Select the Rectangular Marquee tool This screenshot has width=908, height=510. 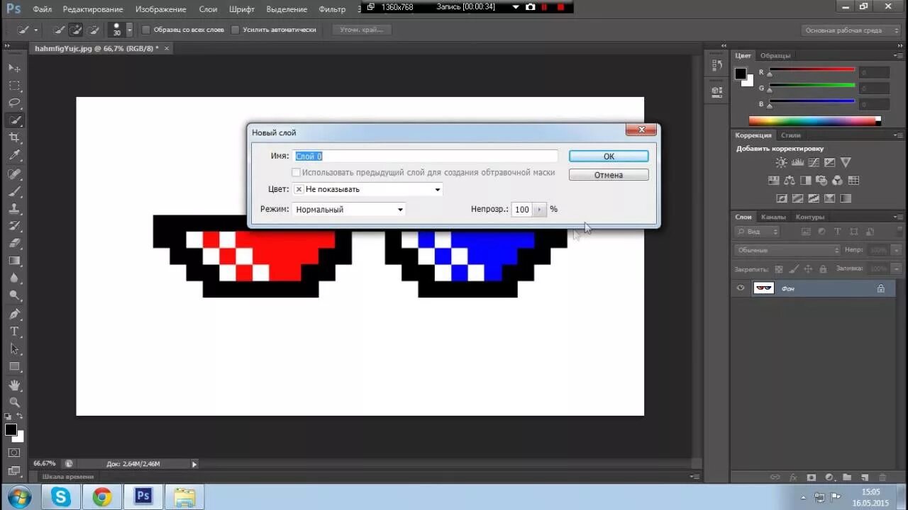click(14, 85)
